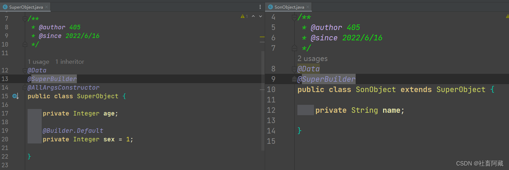Screen dimensions: 509x170
Task: Fold the @Data annotation region in SonObject.java
Action: point(294,69)
